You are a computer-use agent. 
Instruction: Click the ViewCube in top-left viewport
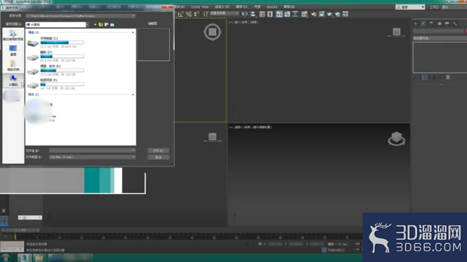212,32
